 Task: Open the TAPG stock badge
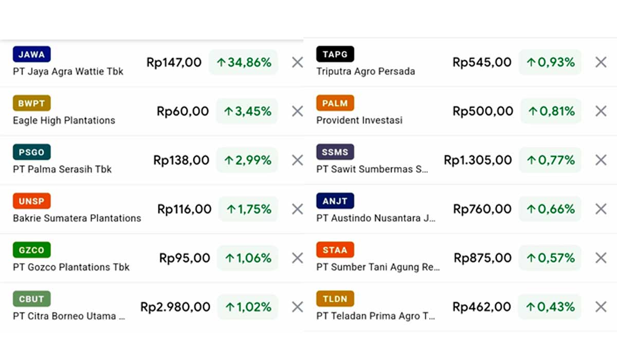pos(335,54)
